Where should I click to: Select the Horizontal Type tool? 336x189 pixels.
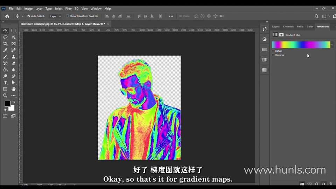(x=5, y=83)
